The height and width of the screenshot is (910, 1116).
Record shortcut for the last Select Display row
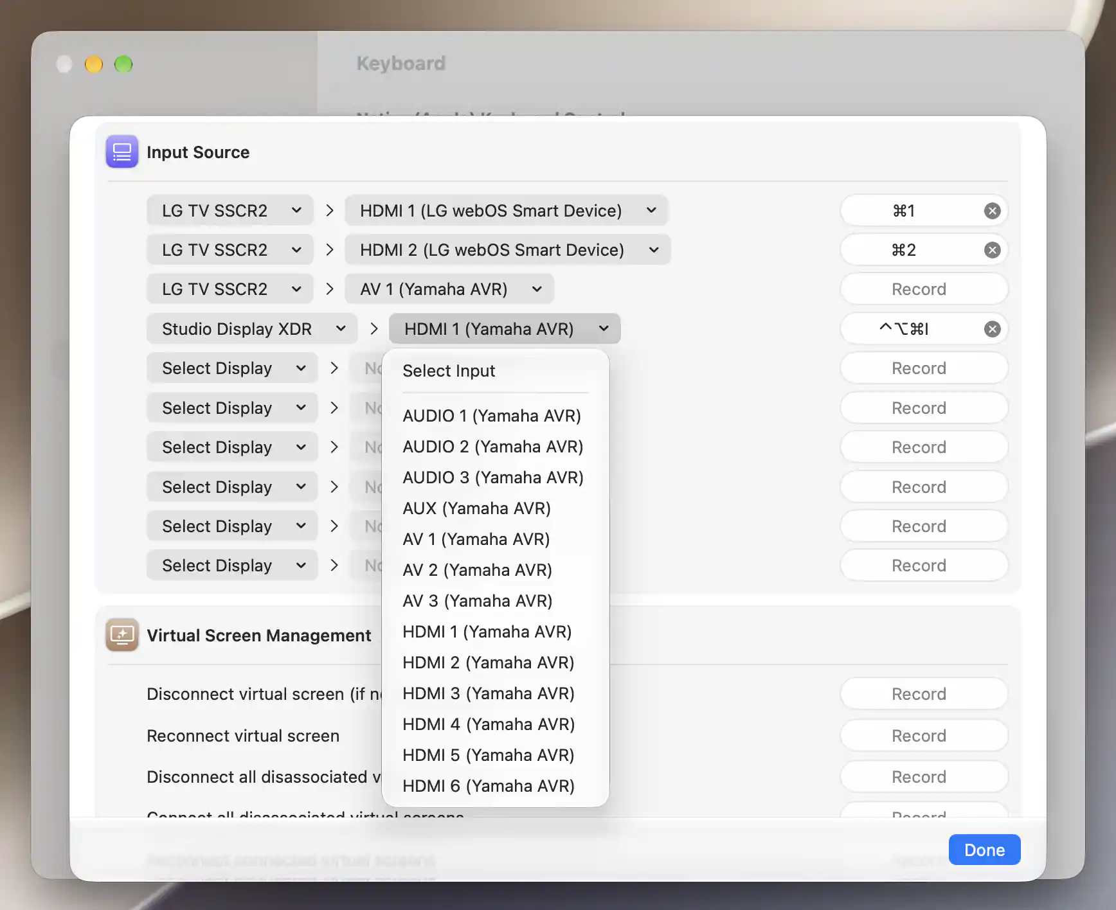tap(924, 566)
